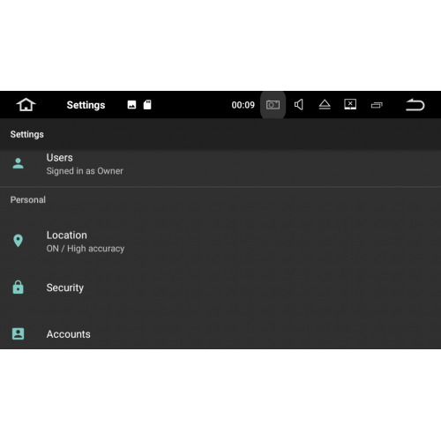Tap the clock showing 00:09

tap(243, 105)
